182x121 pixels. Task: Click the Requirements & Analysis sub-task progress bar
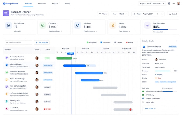pyautogui.click(x=170, y=91)
